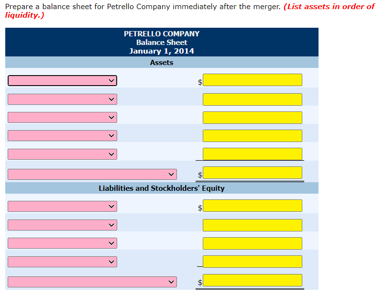Open the wide total assets label dropdown

92,174
